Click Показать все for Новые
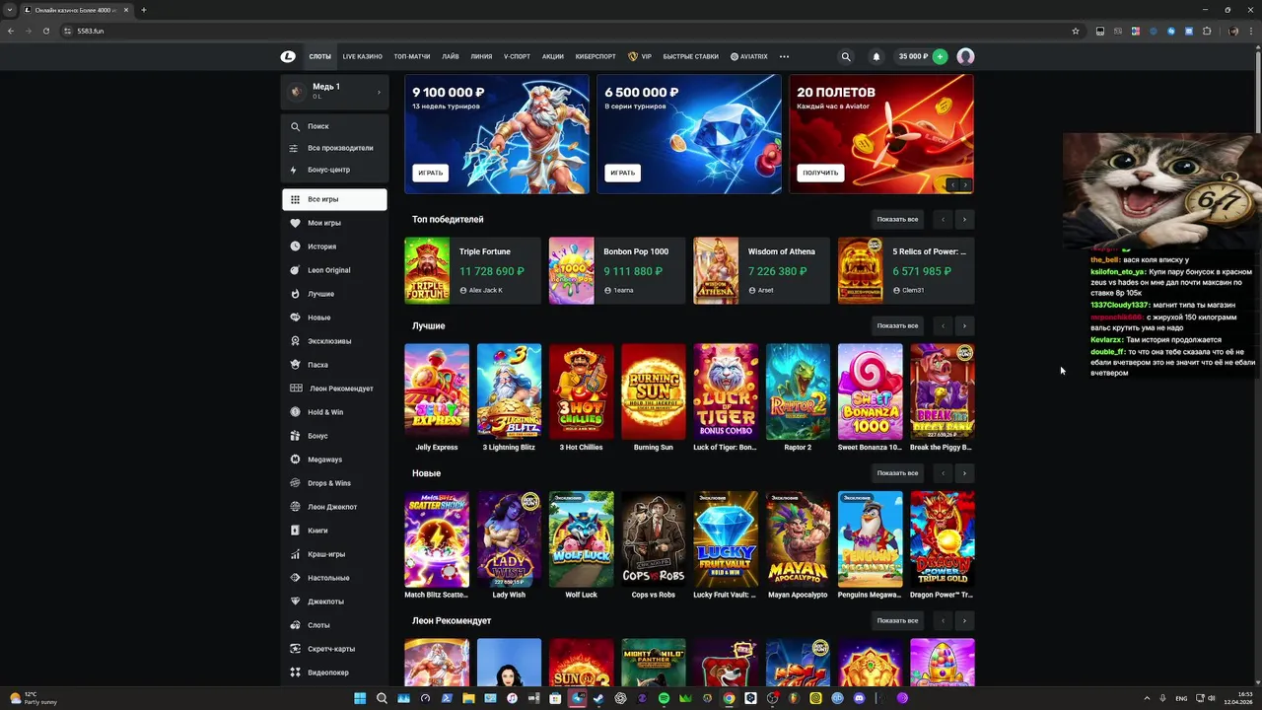Viewport: 1262px width, 710px height. click(x=897, y=473)
